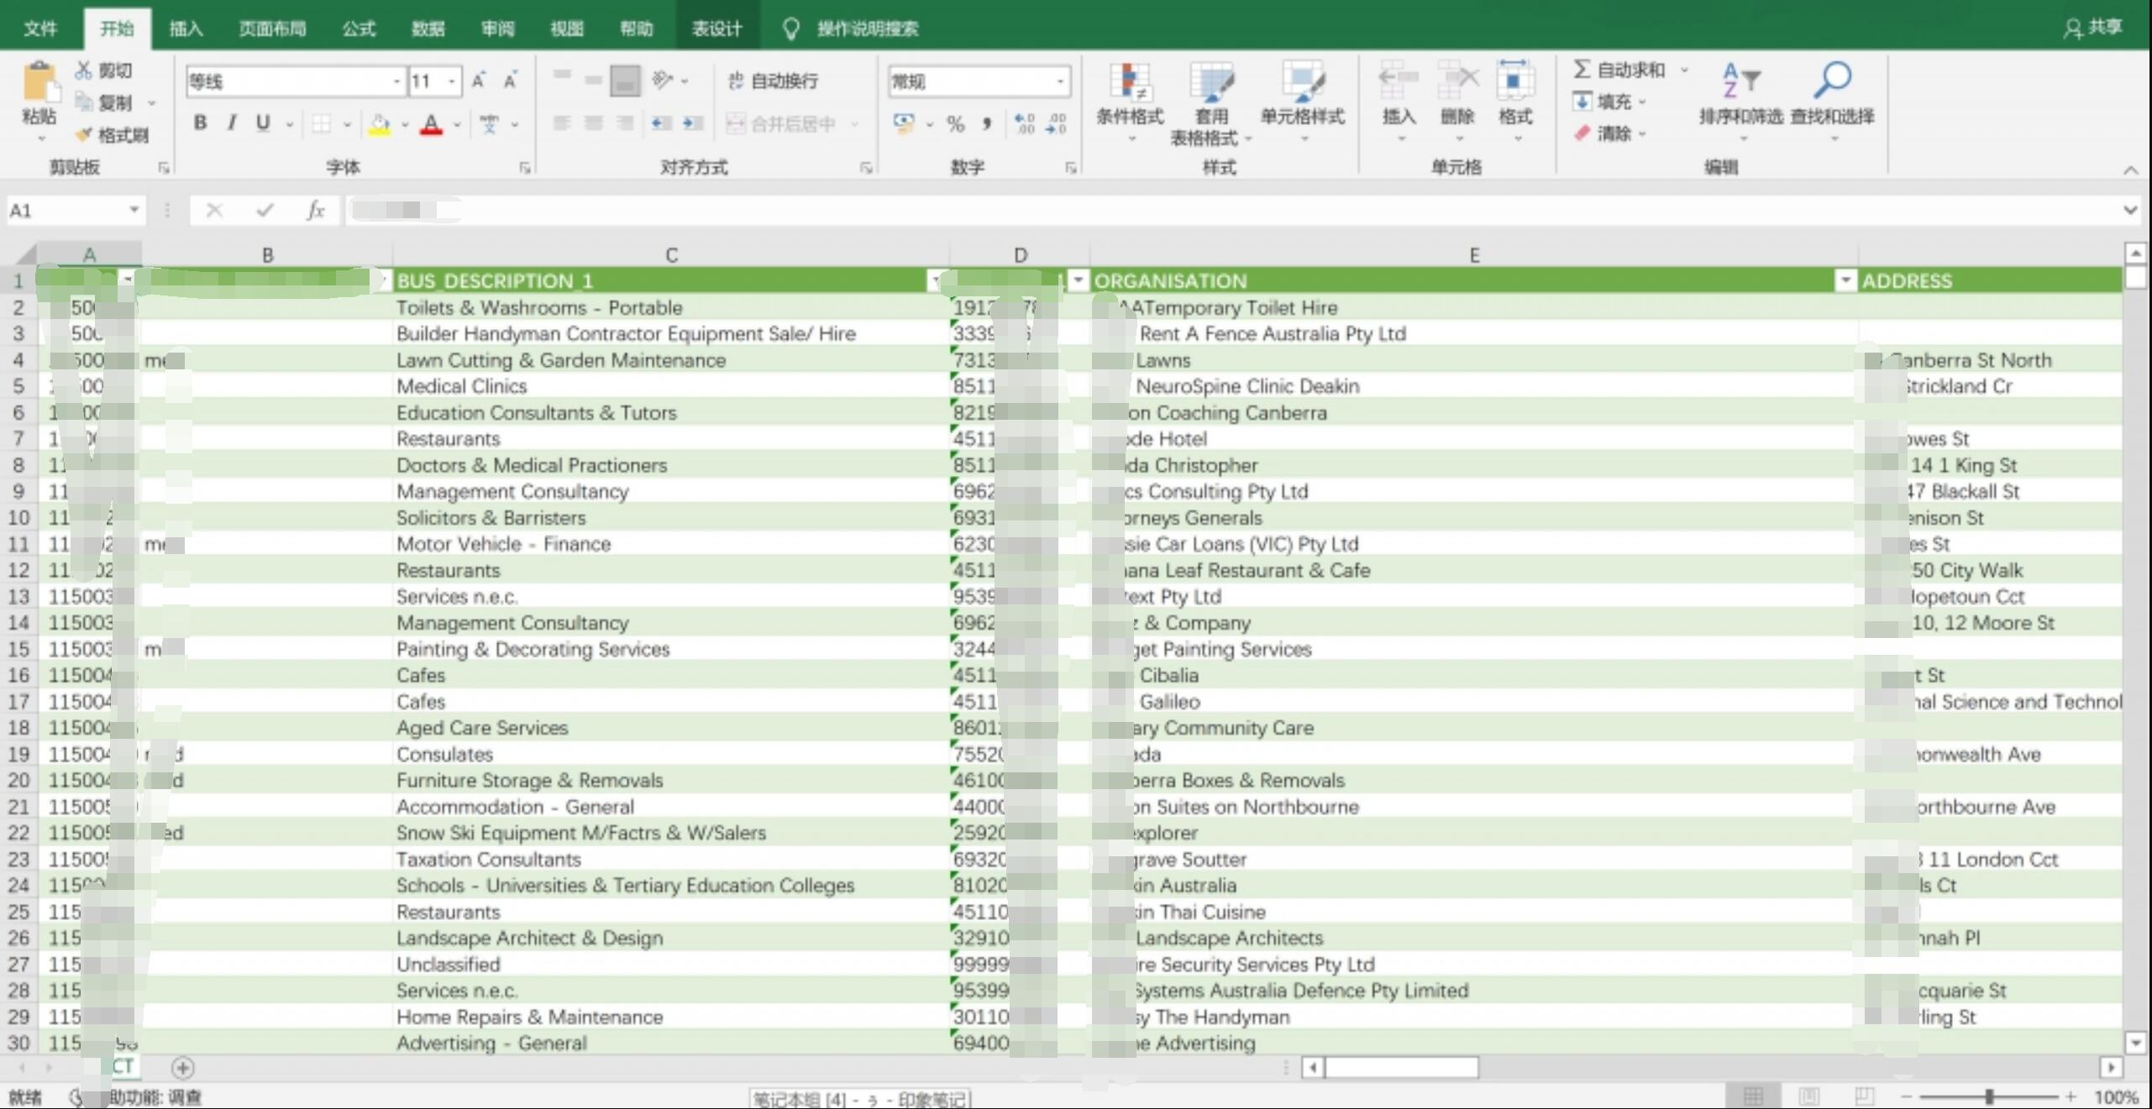The height and width of the screenshot is (1109, 2152).
Task: Click decrease indent icon
Action: pyautogui.click(x=662, y=123)
